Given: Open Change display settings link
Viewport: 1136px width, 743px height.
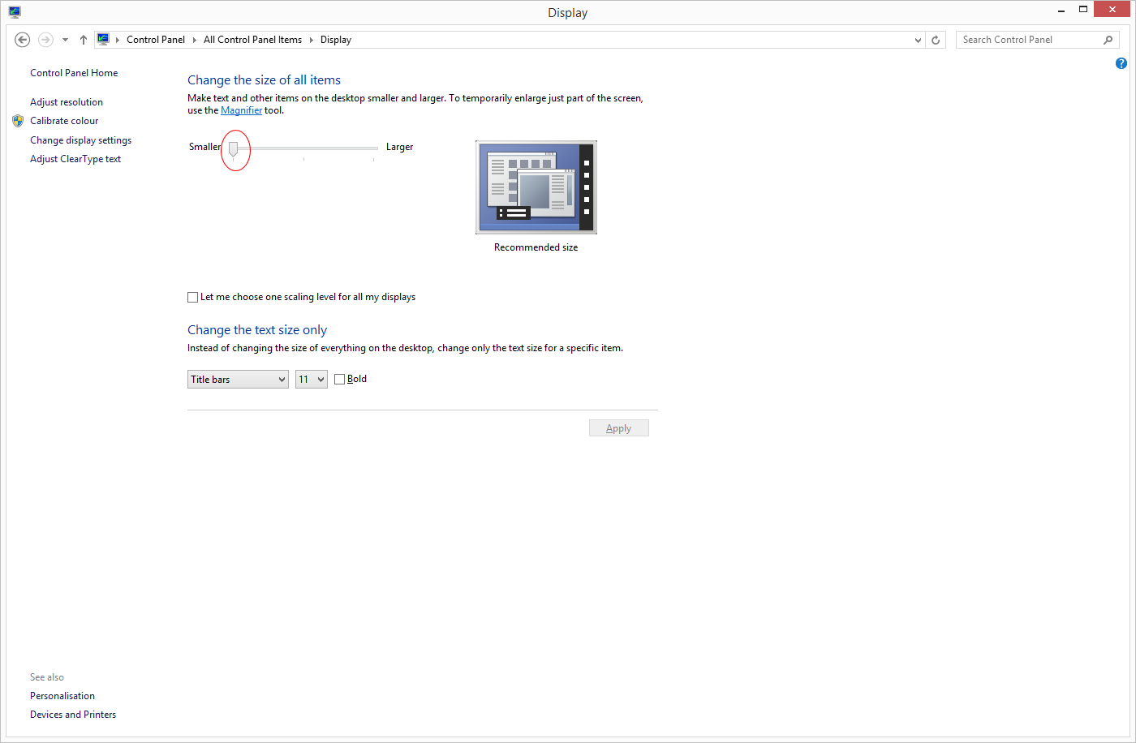Looking at the screenshot, I should coord(80,140).
